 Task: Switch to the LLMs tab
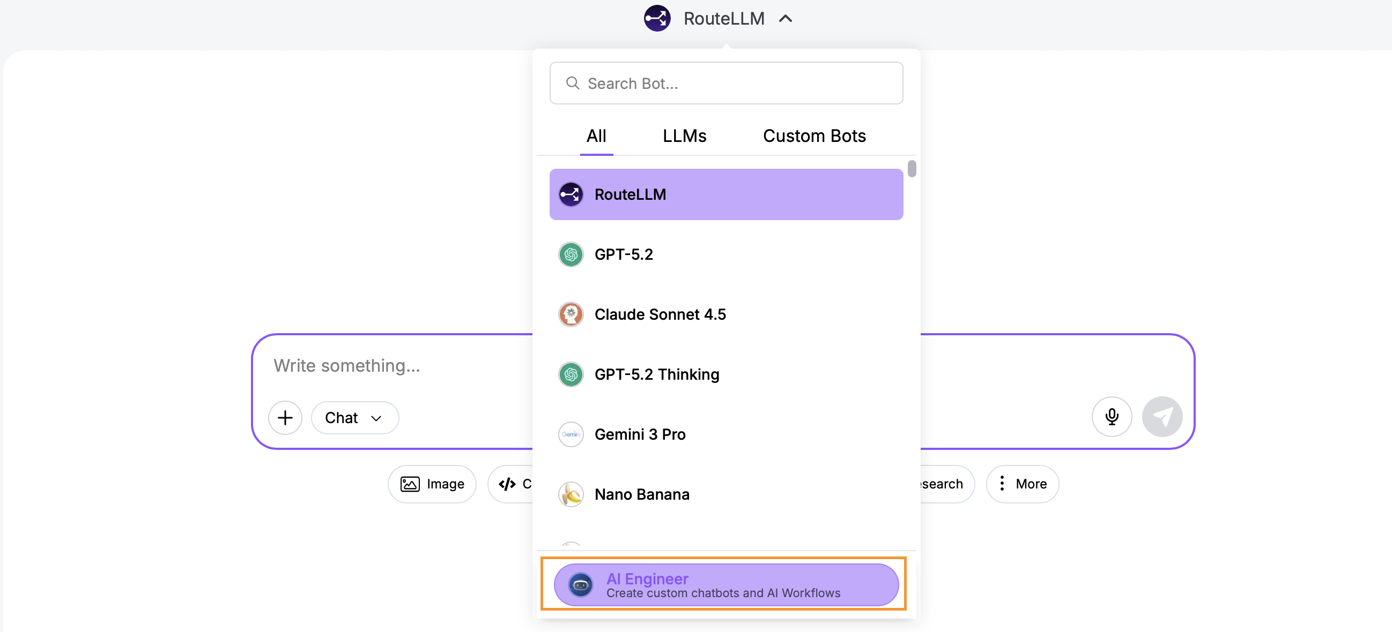tap(684, 136)
